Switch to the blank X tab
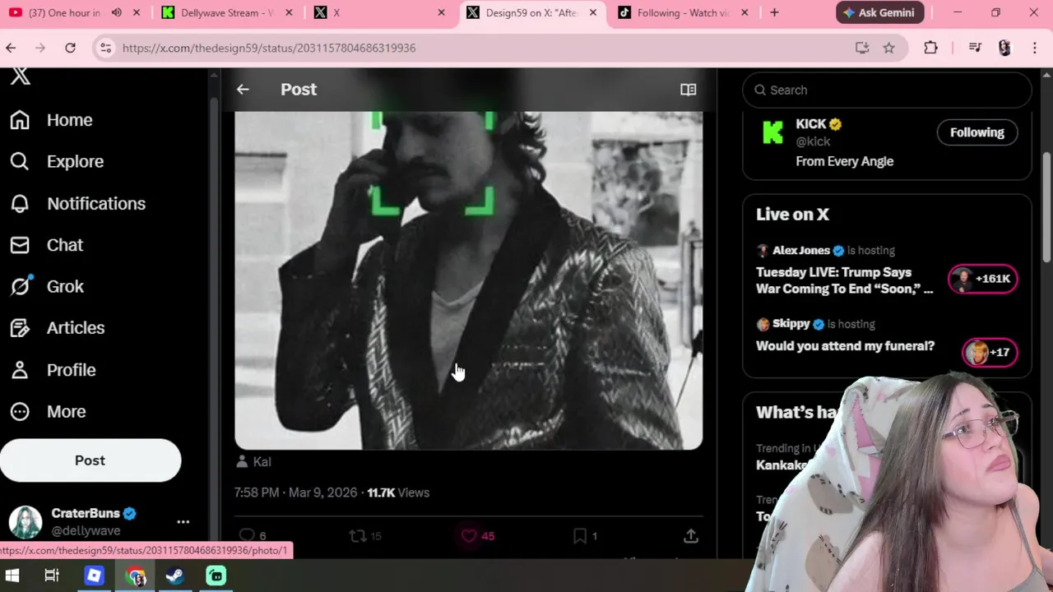This screenshot has width=1053, height=592. tap(377, 12)
